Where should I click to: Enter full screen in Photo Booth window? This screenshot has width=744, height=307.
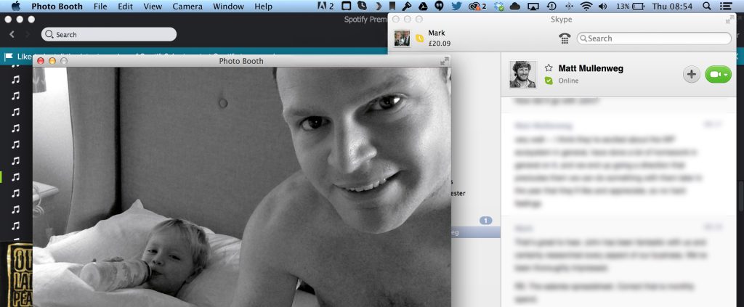[x=444, y=61]
